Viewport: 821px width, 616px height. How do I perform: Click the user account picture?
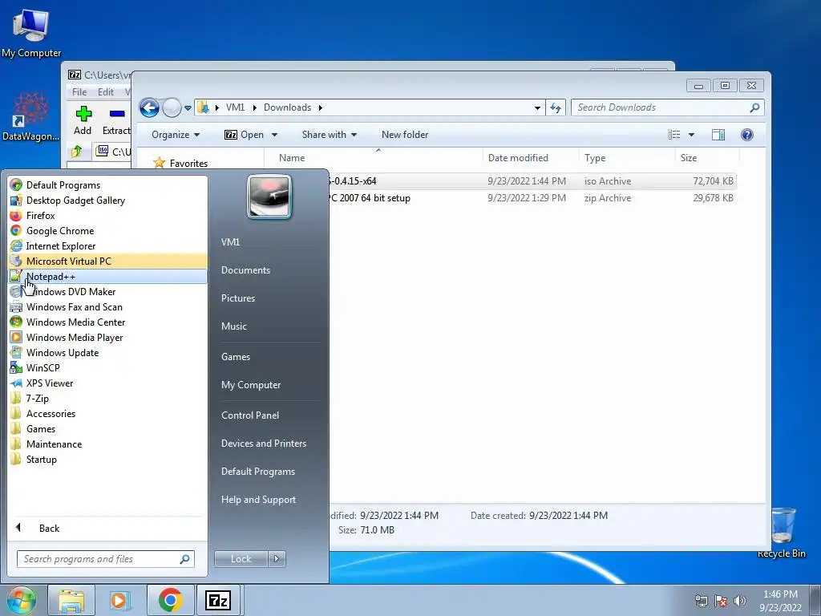269,197
